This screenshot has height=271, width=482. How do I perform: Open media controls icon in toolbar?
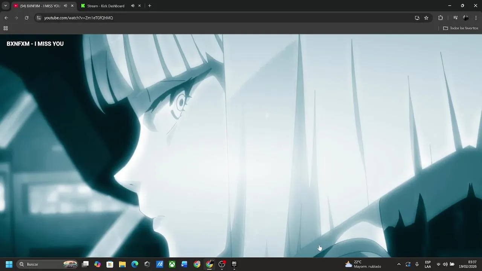[455, 18]
